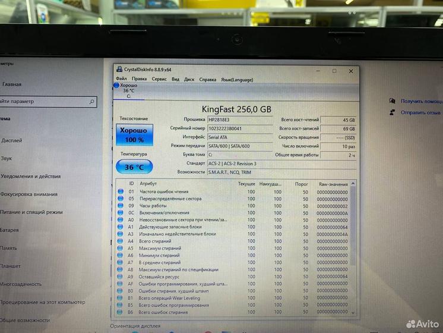This screenshot has width=443, height=333.
Task: Open the Сервис menu
Action: click(159, 79)
